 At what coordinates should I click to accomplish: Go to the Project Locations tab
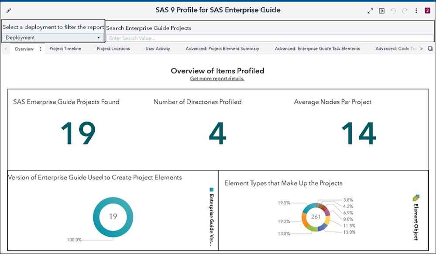(113, 49)
